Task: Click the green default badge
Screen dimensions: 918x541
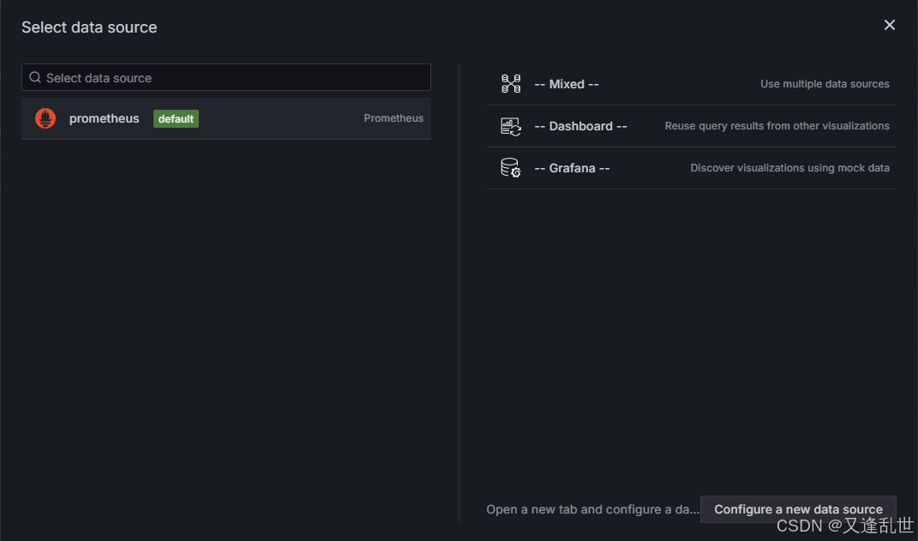Action: (x=176, y=119)
